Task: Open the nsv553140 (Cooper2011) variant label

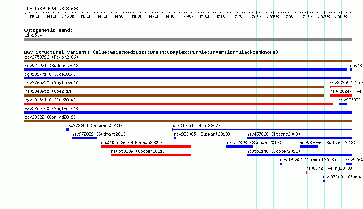Action: coord(273,151)
